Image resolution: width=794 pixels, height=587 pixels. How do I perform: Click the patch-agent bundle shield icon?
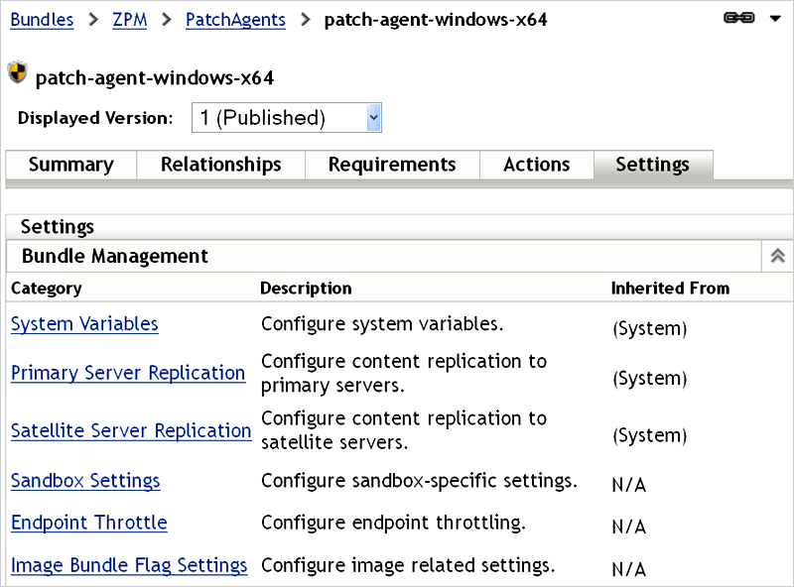tap(17, 73)
